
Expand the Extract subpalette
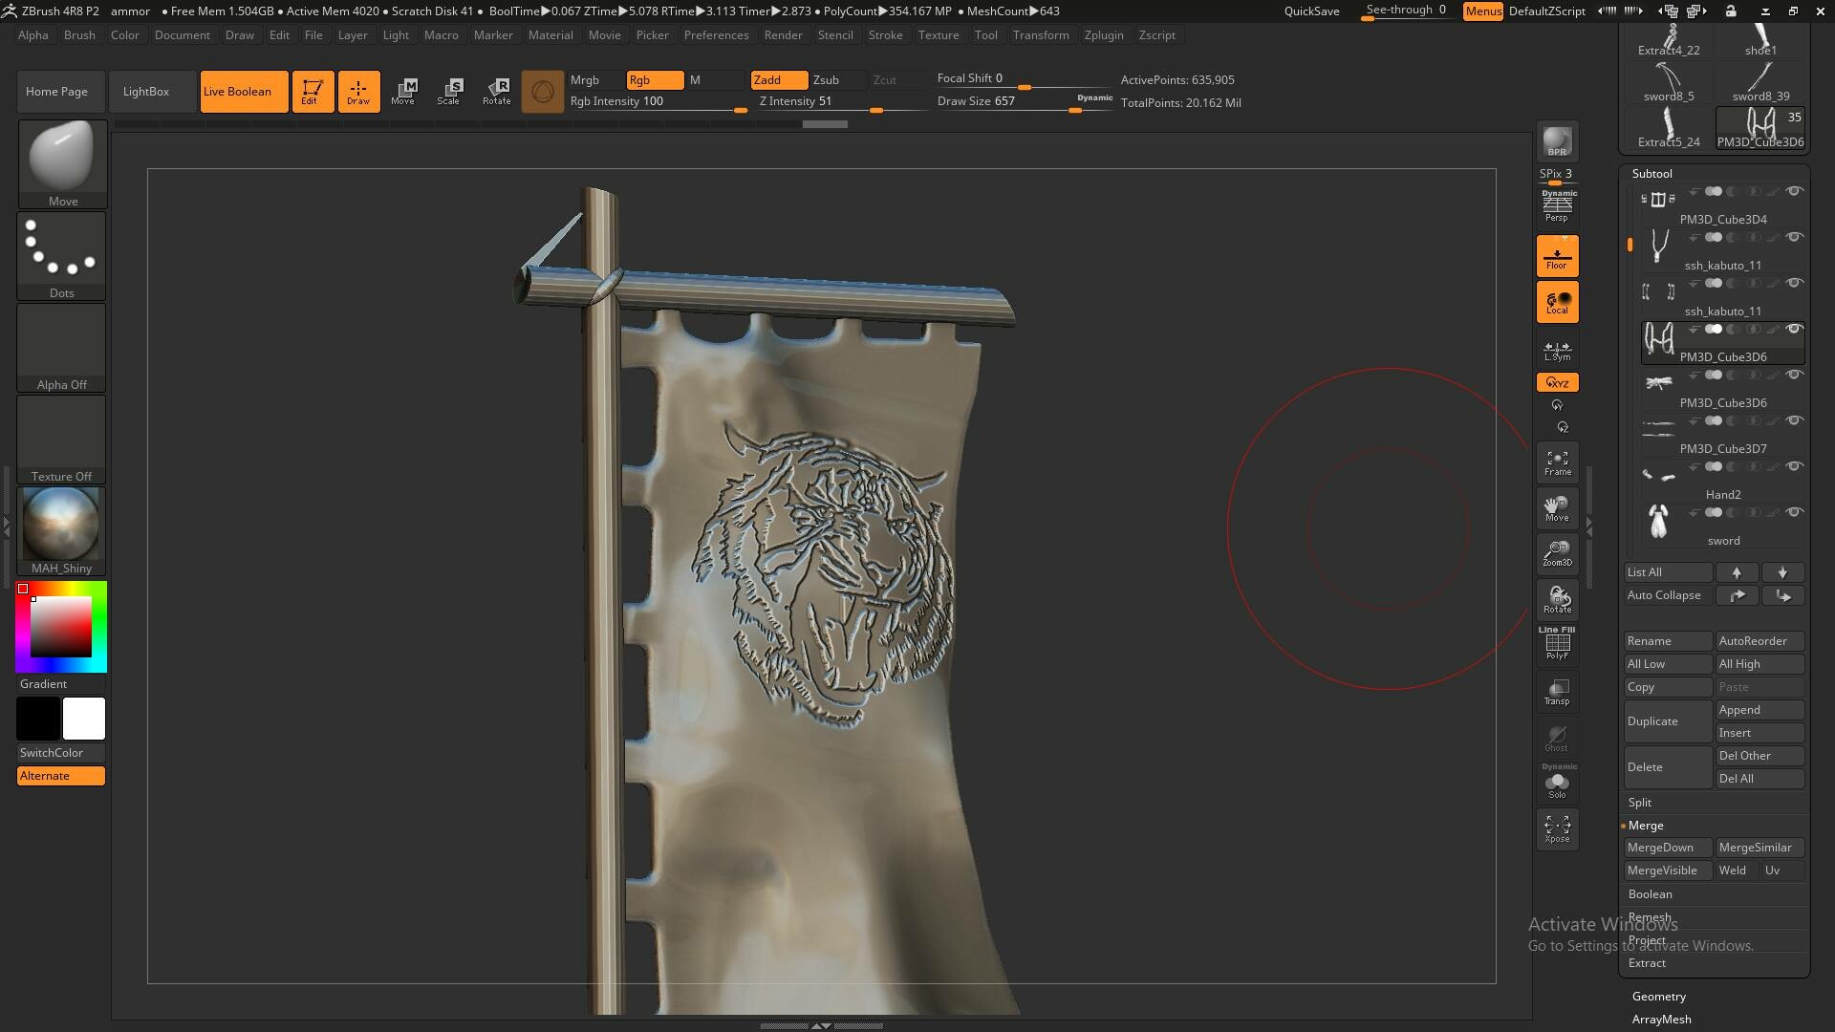pos(1647,963)
